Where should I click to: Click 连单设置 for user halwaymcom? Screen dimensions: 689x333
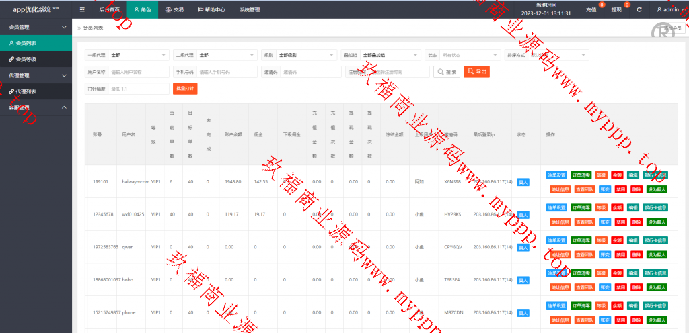(556, 175)
